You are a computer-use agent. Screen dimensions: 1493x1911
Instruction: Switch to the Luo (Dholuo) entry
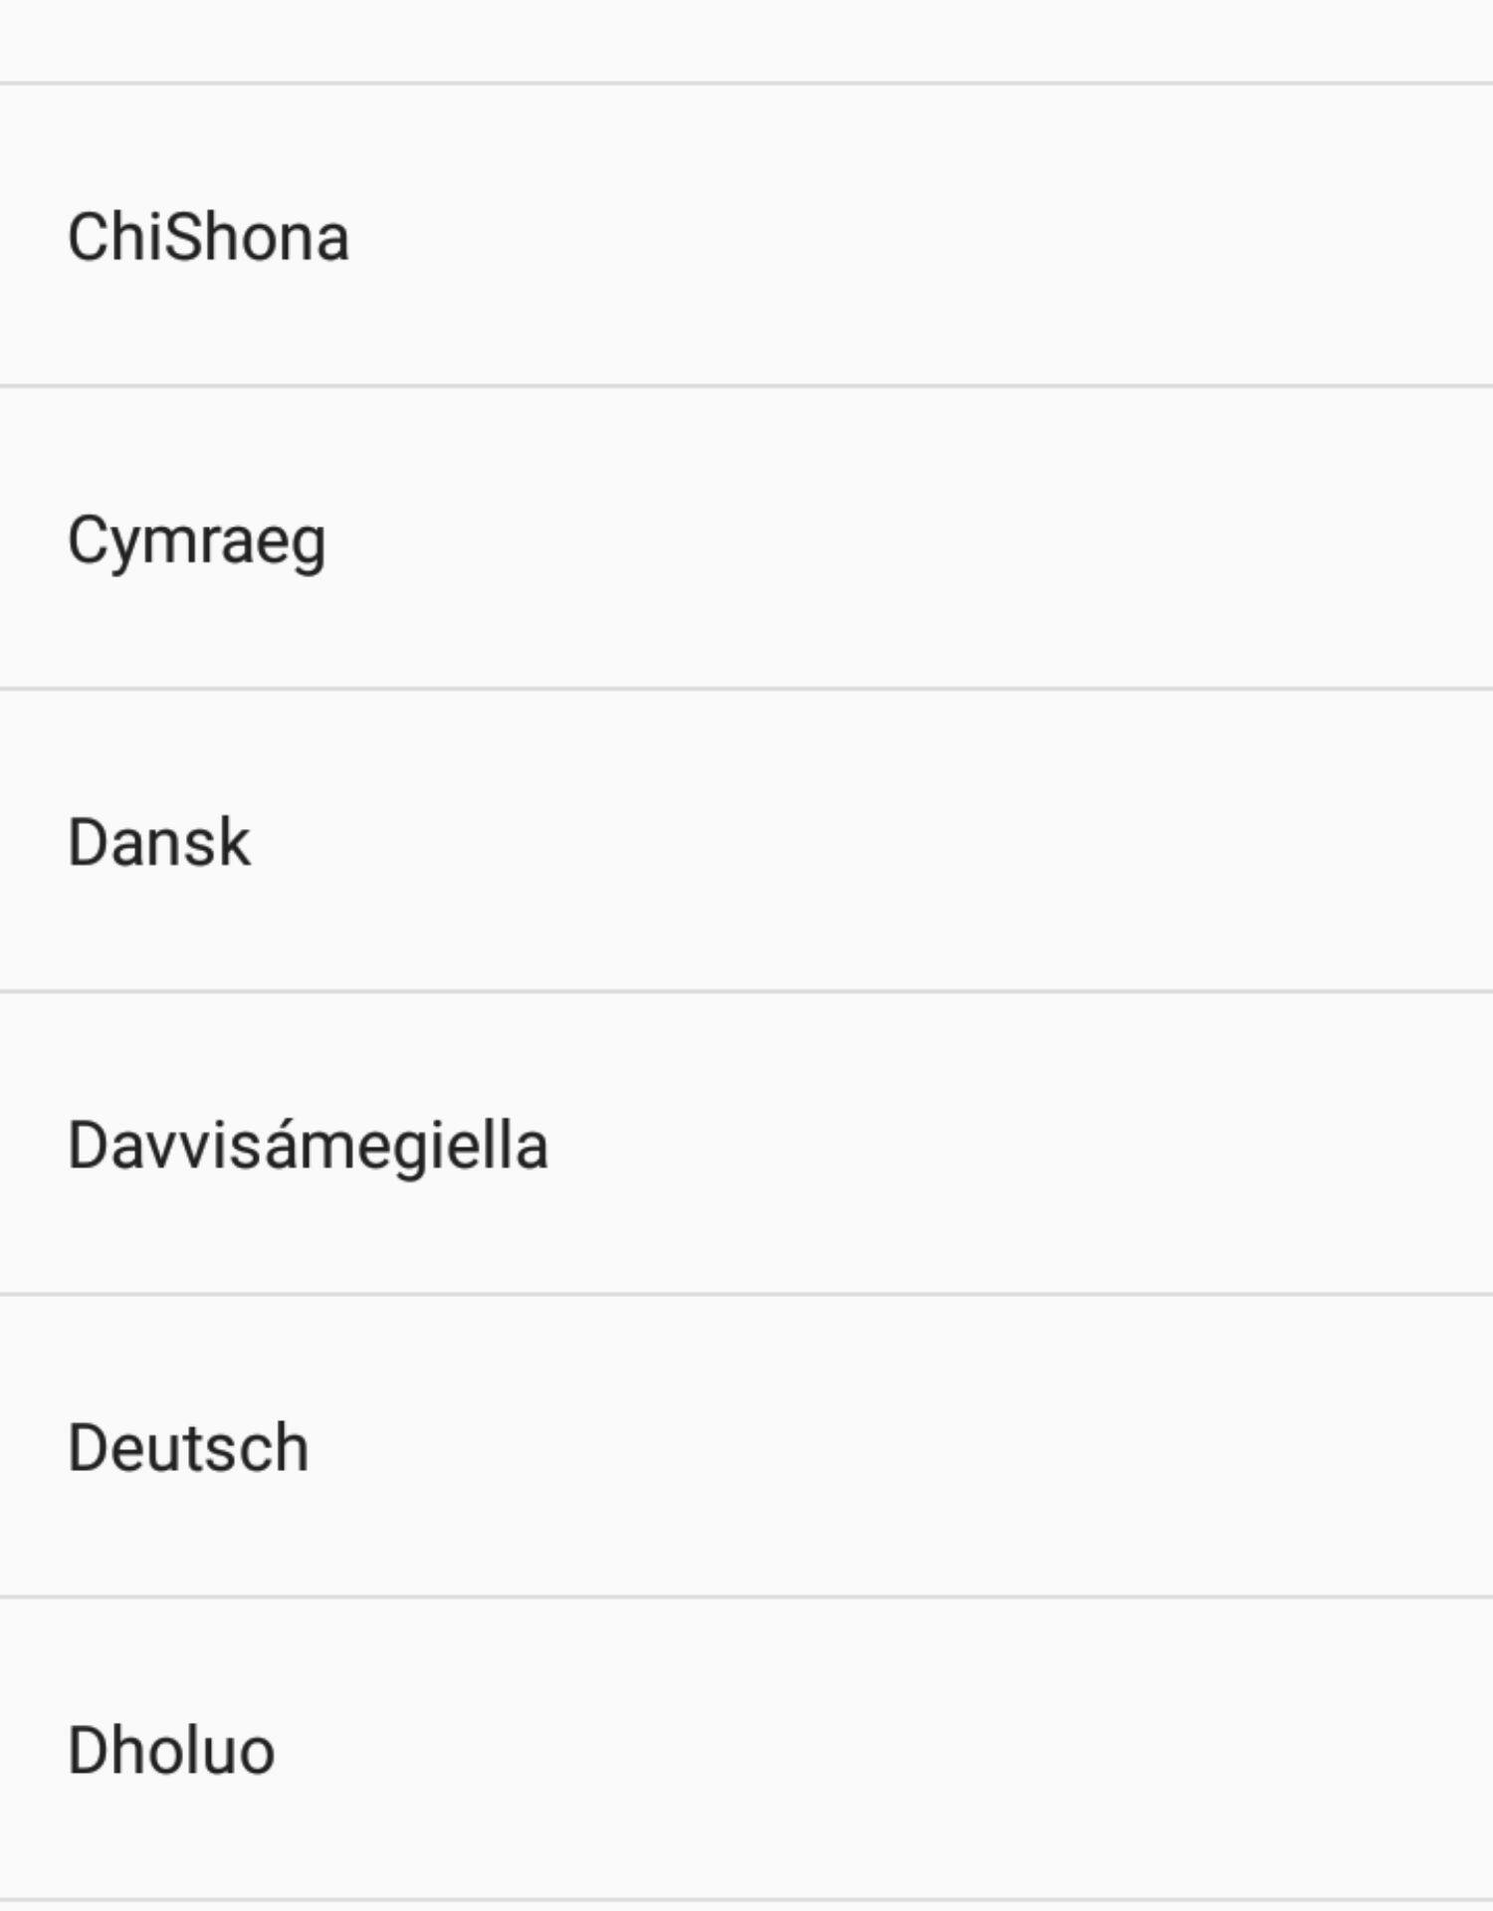coord(746,1749)
